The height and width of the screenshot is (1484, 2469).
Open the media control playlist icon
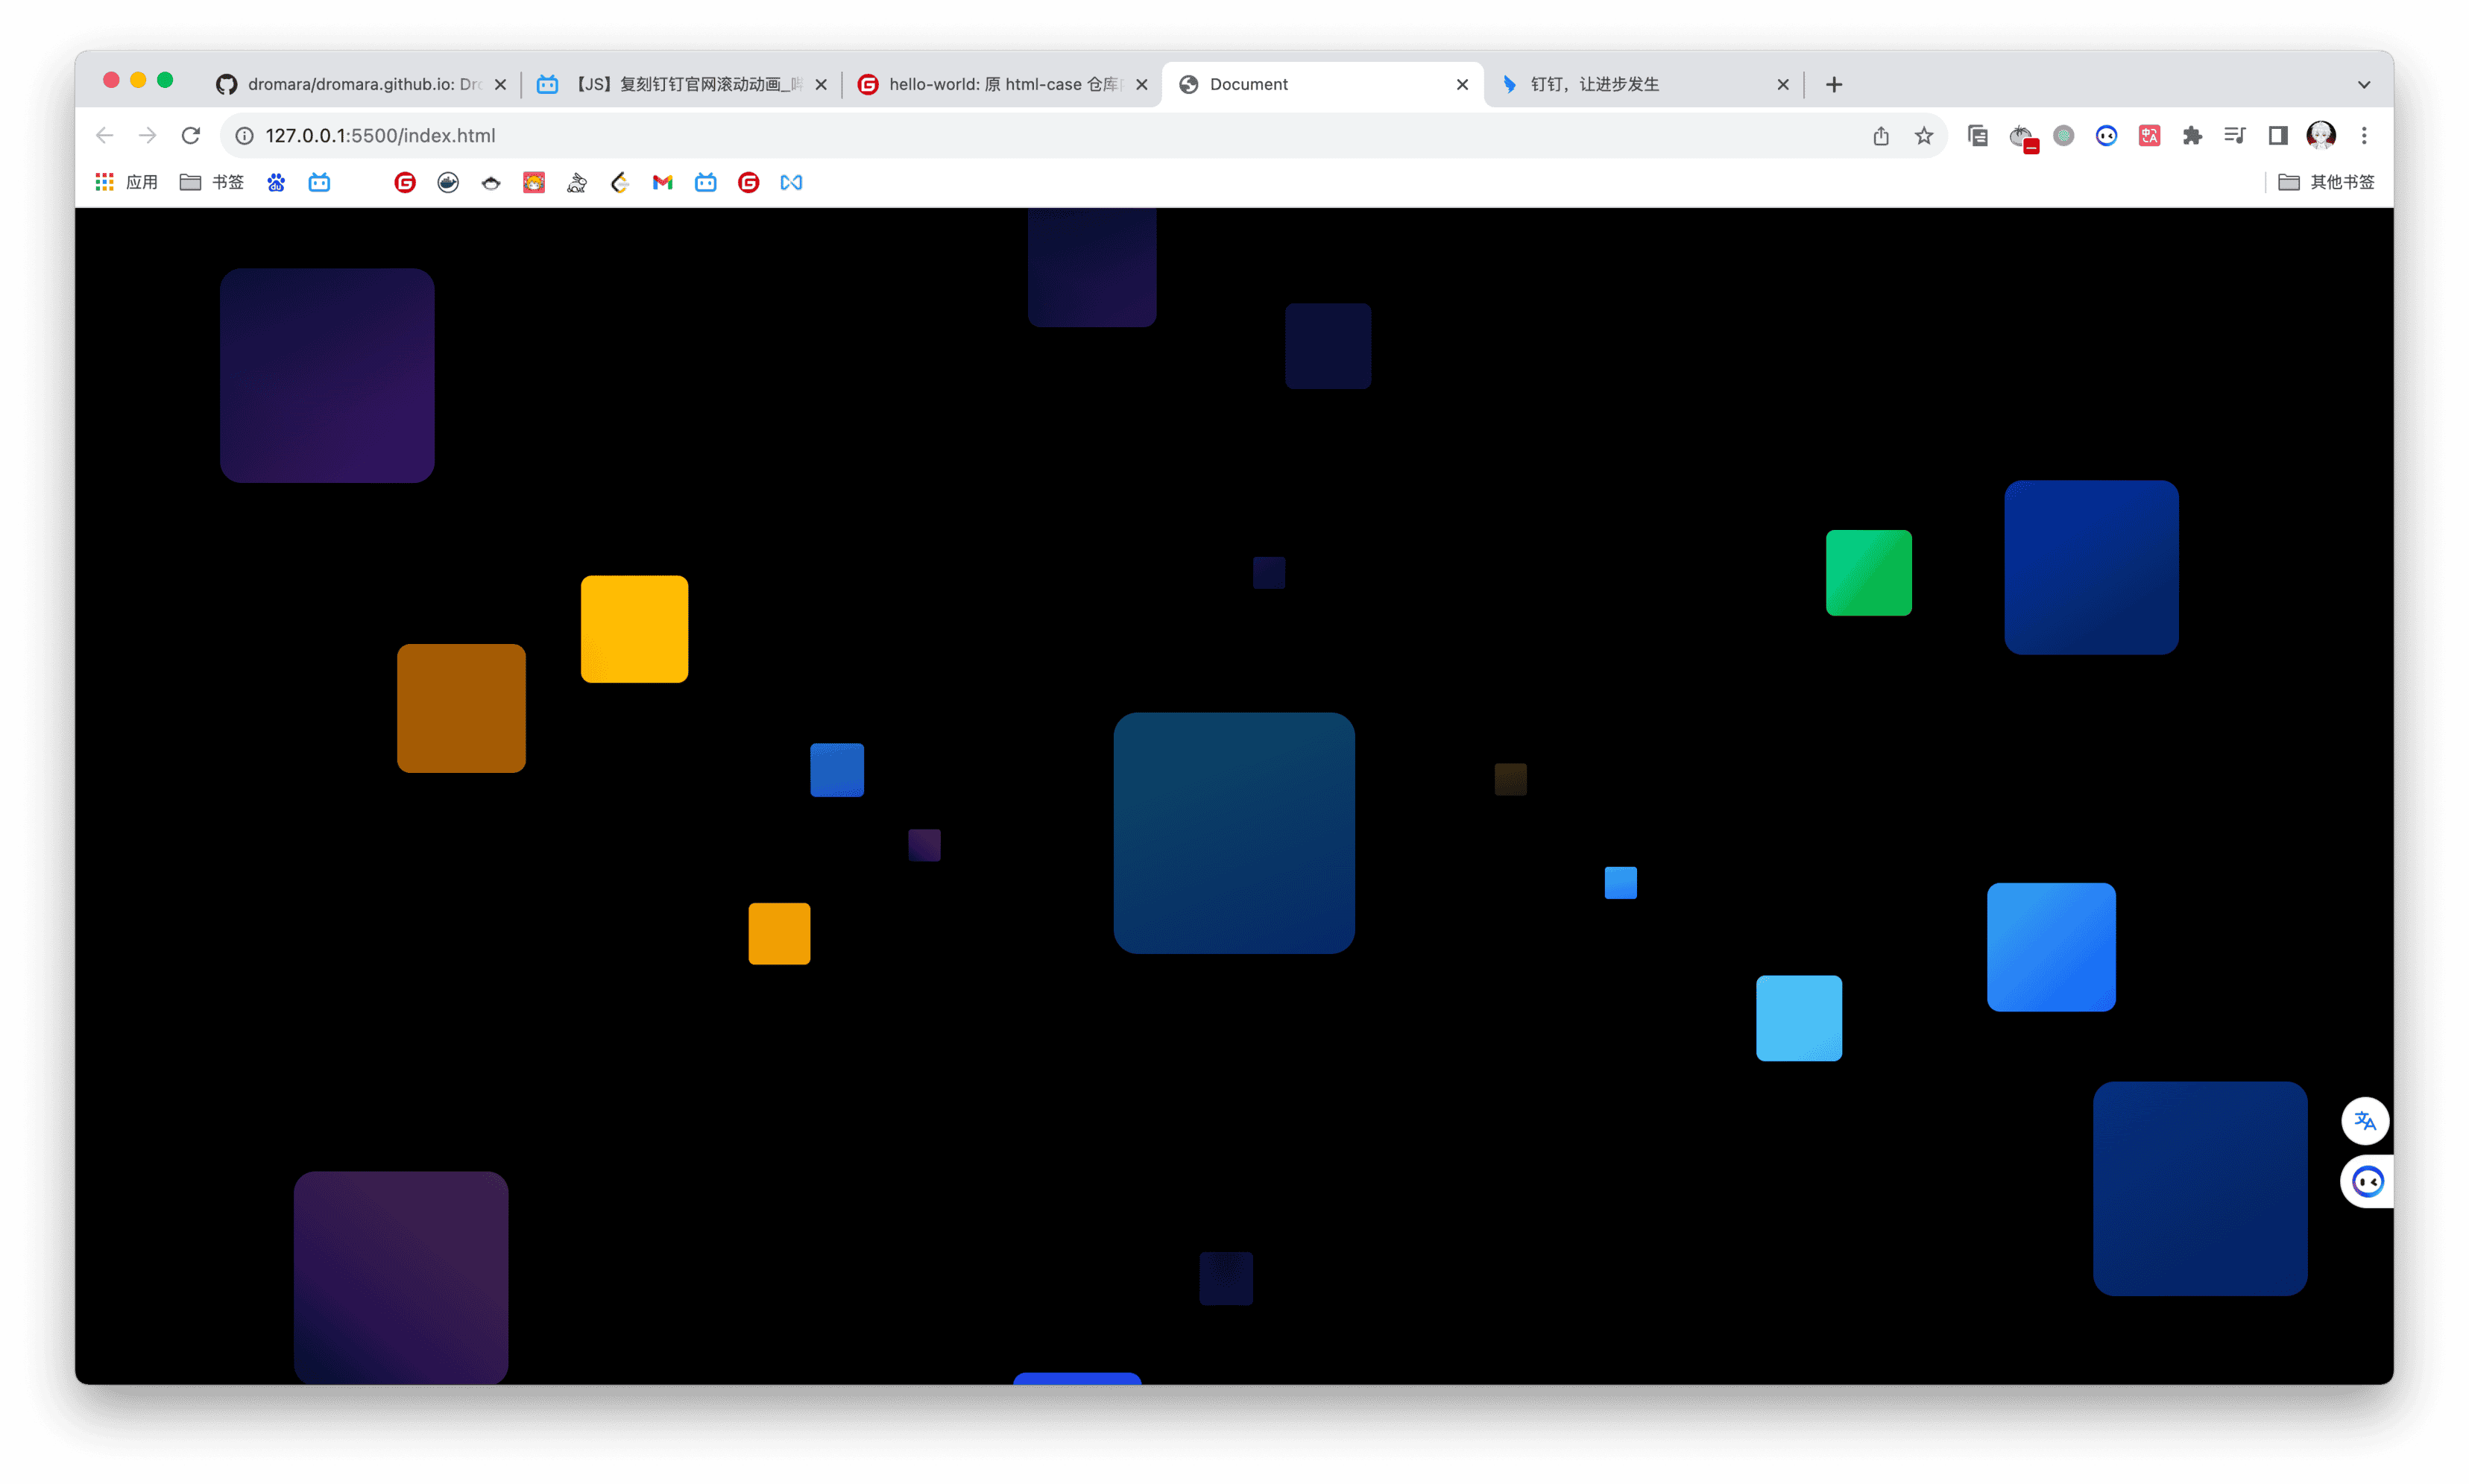(2234, 136)
